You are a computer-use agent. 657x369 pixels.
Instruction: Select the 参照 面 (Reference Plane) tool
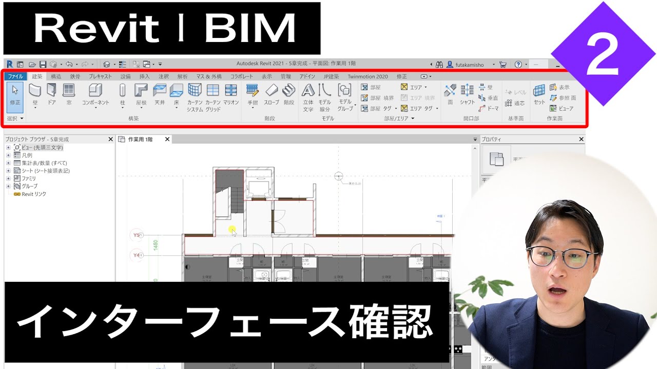(x=563, y=98)
